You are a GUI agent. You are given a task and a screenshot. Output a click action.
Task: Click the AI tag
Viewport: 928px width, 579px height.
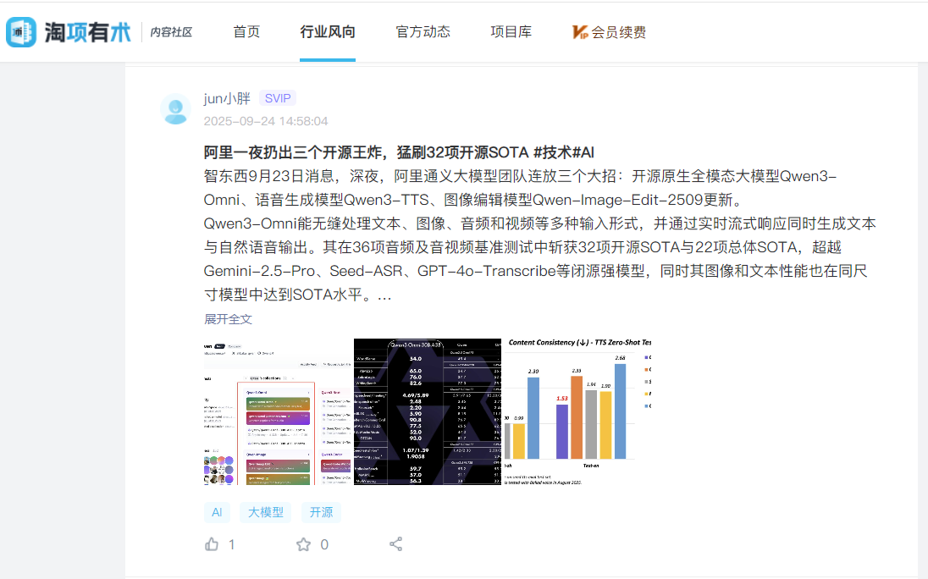pyautogui.click(x=217, y=512)
